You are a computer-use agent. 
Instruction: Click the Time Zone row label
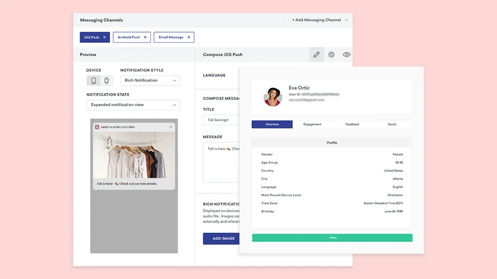[269, 203]
